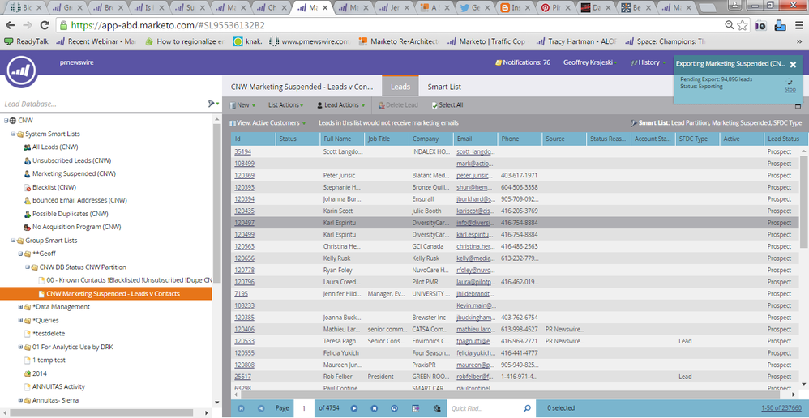Open Chrome hamburger menu icon
This screenshot has width=809, height=418.
pos(798,25)
